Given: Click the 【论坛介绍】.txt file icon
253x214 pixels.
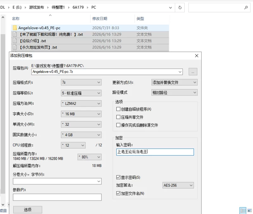Looking at the screenshot, I should click(x=15, y=41).
